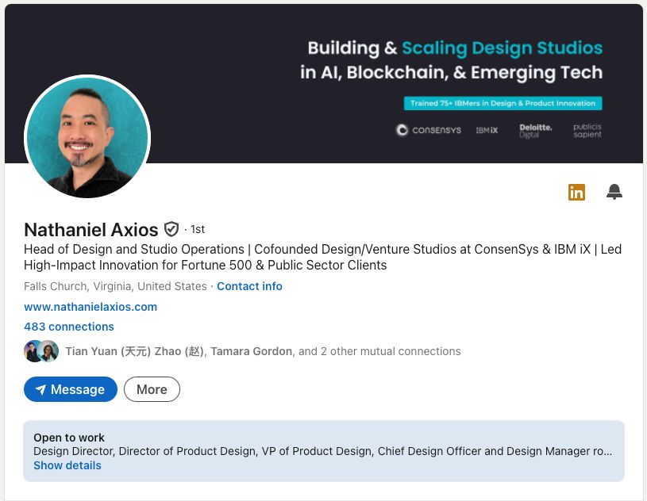Click the IBM iX logo in the banner
The height and width of the screenshot is (501, 647).
coord(486,130)
